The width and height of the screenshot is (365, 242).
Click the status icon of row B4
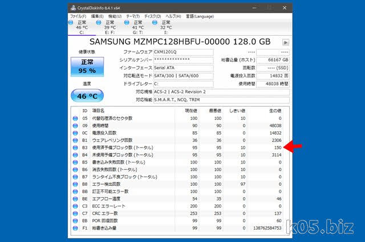point(75,155)
